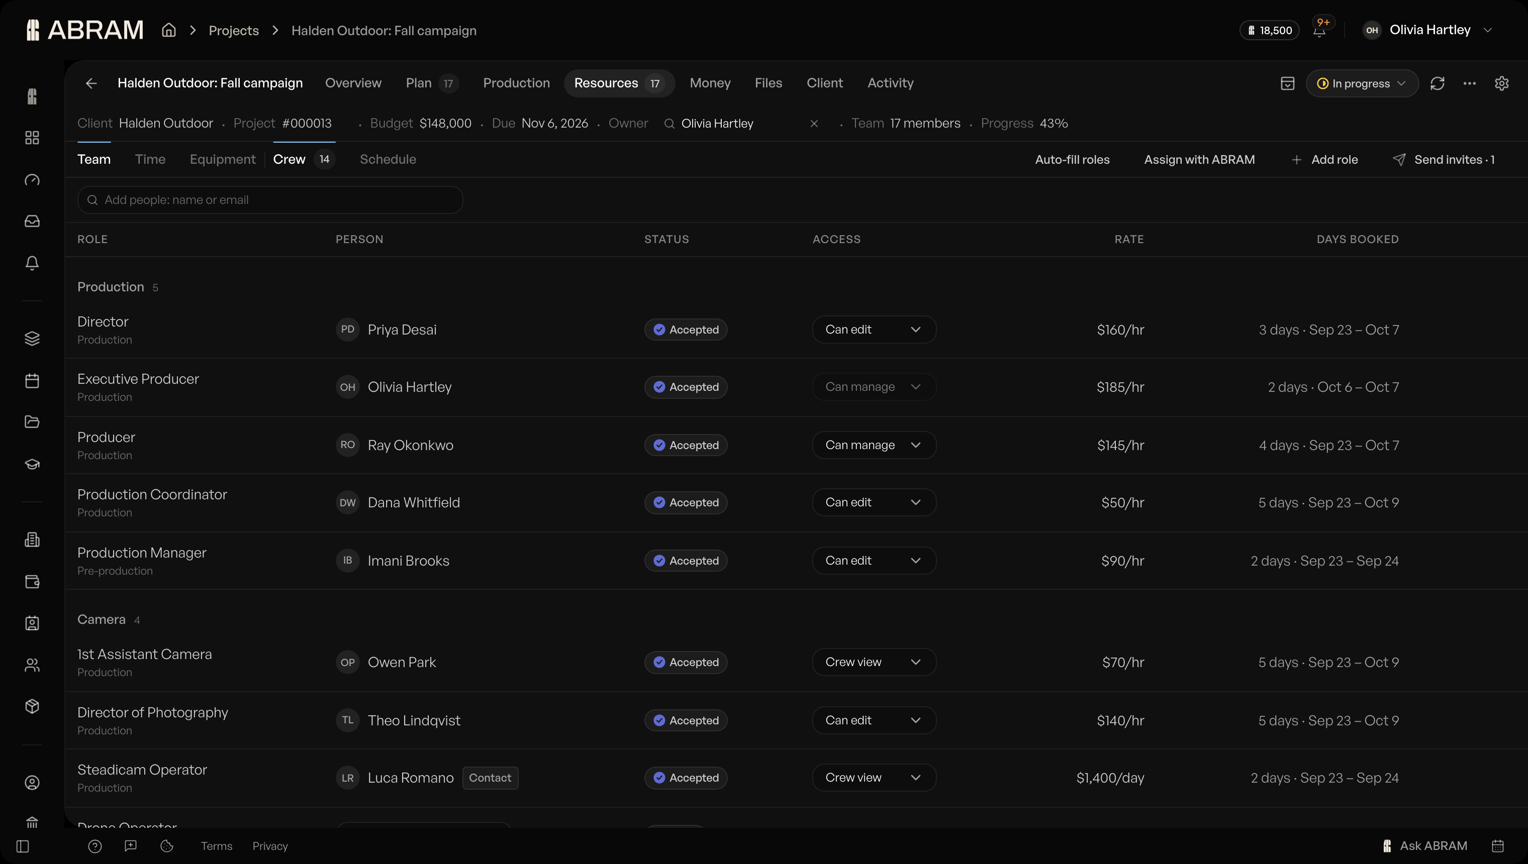
Task: Click the Auto-fill roles button
Action: click(x=1072, y=160)
